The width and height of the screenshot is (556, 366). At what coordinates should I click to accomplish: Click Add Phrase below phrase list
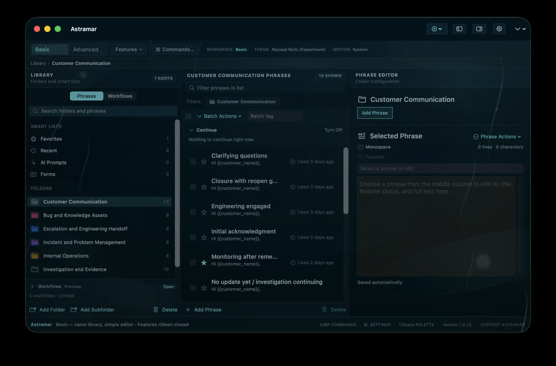pos(203,310)
